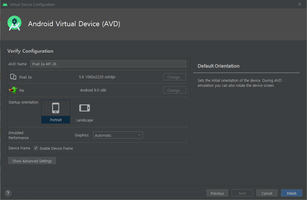Uncheck Enable Device Frame checkbox

point(36,148)
